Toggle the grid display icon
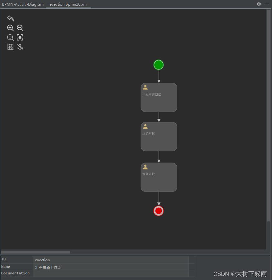The height and width of the screenshot is (280, 272). coord(10,47)
